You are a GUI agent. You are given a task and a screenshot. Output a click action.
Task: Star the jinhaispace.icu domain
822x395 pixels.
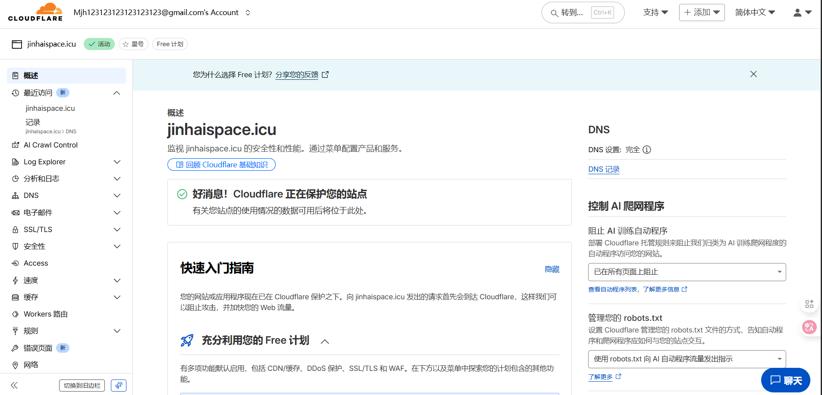(x=133, y=44)
